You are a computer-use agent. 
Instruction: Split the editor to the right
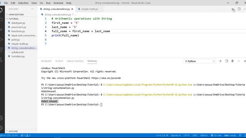[239, 9]
